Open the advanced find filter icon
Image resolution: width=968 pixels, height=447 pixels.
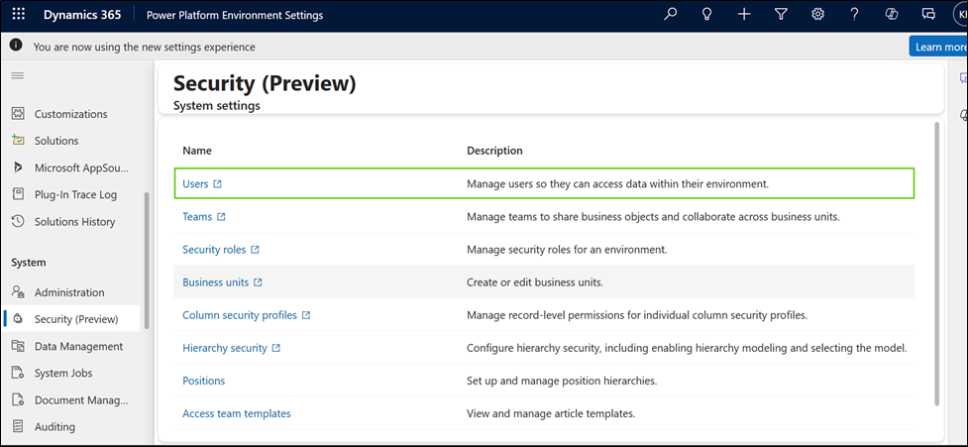click(781, 15)
